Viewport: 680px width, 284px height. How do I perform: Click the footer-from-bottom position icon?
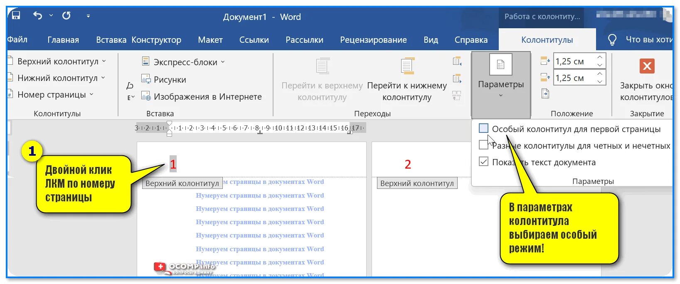(545, 77)
